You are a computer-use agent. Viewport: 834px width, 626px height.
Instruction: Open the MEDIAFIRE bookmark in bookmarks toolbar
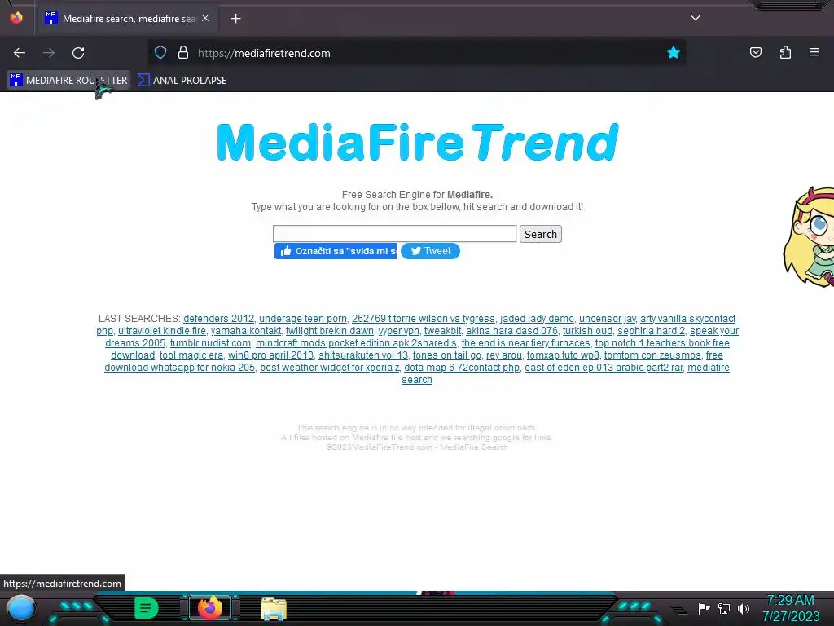[68, 81]
